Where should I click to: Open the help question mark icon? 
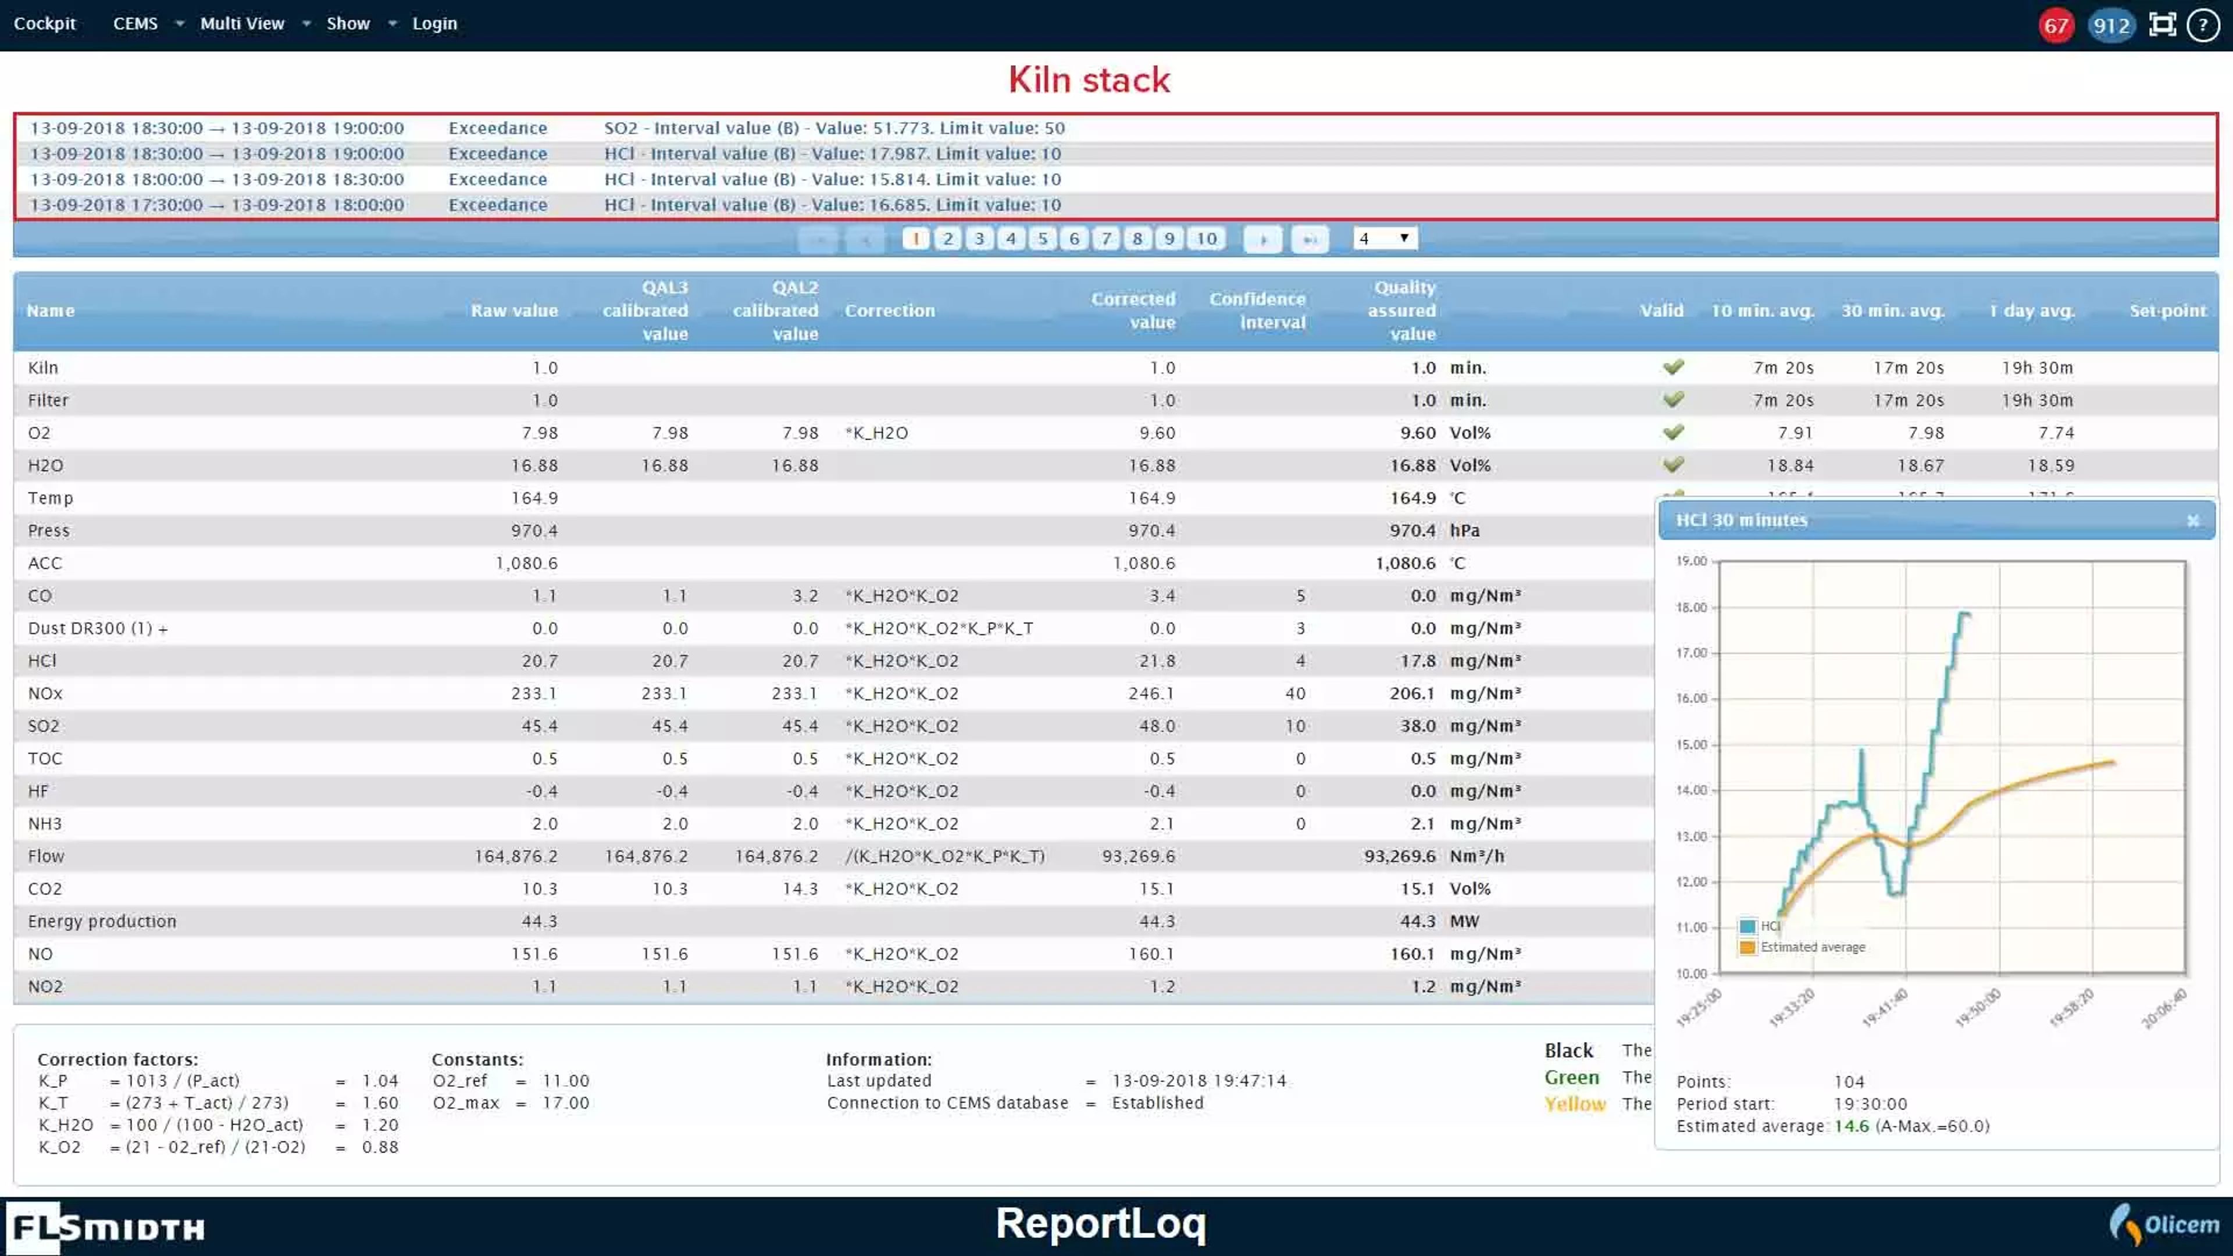click(2203, 25)
